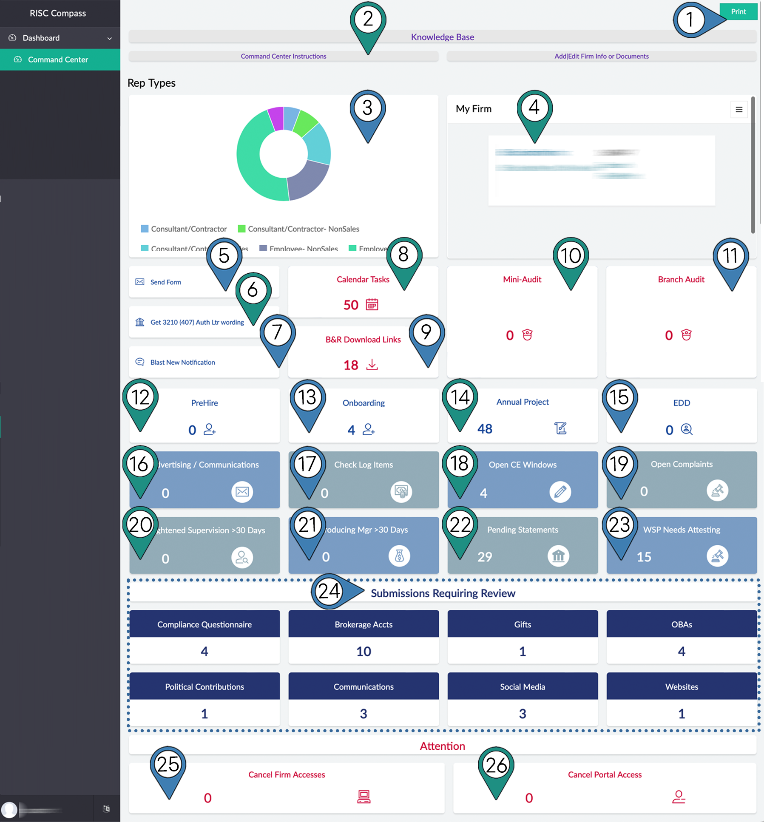Click the B&R Download Links count 18
The image size is (764, 822).
pyautogui.click(x=351, y=365)
